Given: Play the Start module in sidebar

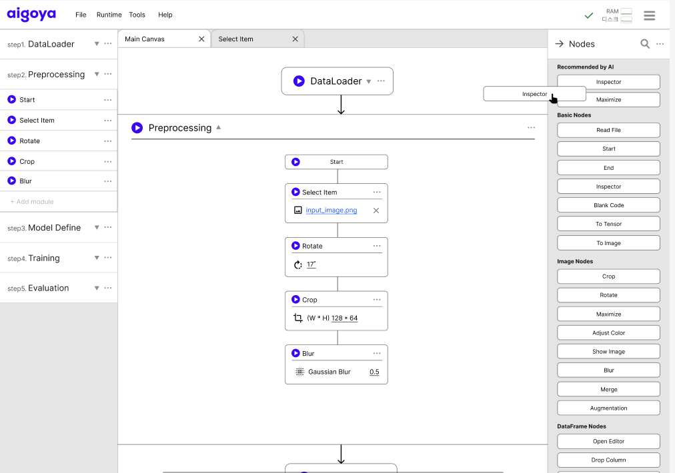Looking at the screenshot, I should [11, 99].
